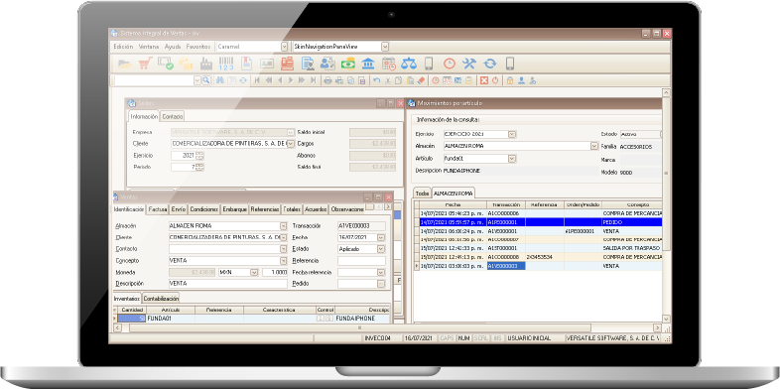
Task: Go to first record arrow
Action: [257, 80]
